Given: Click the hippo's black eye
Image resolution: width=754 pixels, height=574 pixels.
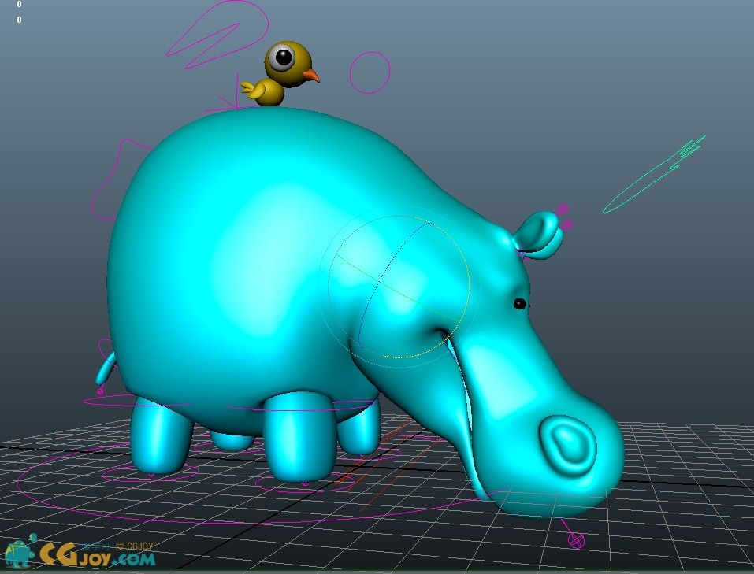Looking at the screenshot, I should [520, 303].
